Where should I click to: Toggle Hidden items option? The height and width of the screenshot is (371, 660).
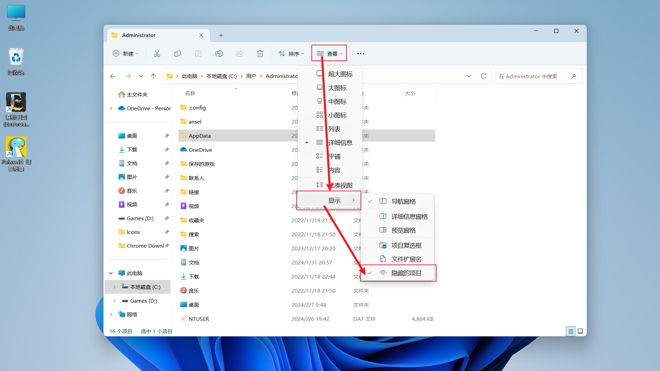click(x=398, y=273)
